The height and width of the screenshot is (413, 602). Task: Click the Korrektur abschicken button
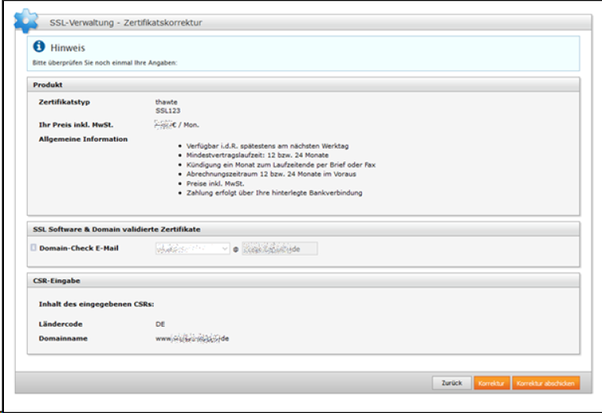[546, 383]
